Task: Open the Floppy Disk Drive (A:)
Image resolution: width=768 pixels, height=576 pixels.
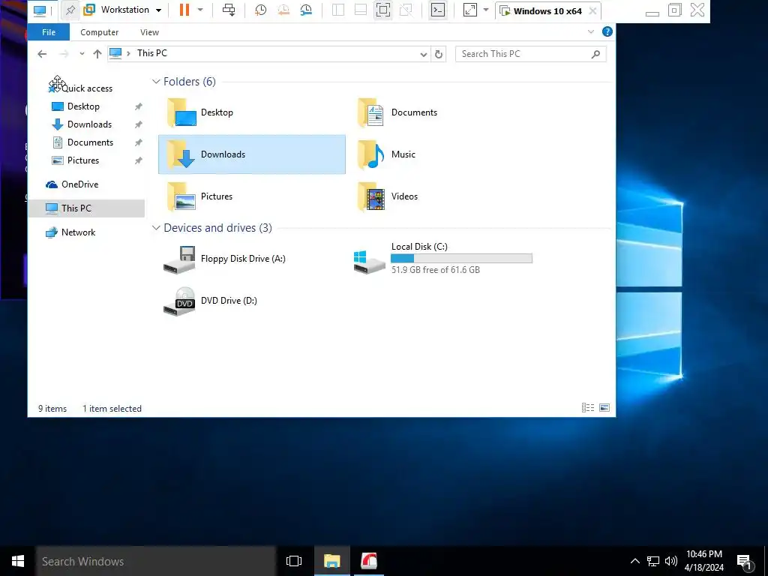Action: coord(224,259)
